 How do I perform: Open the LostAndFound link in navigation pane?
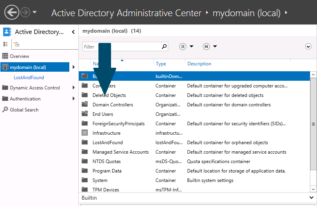tap(29, 78)
